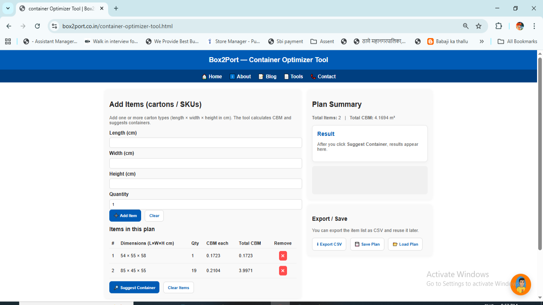The image size is (543, 305).
Task: Click Export CSV button
Action: pos(329,244)
